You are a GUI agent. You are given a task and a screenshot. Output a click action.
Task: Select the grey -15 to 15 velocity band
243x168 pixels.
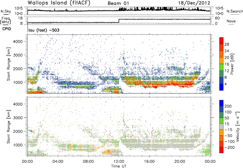[x=221, y=126]
